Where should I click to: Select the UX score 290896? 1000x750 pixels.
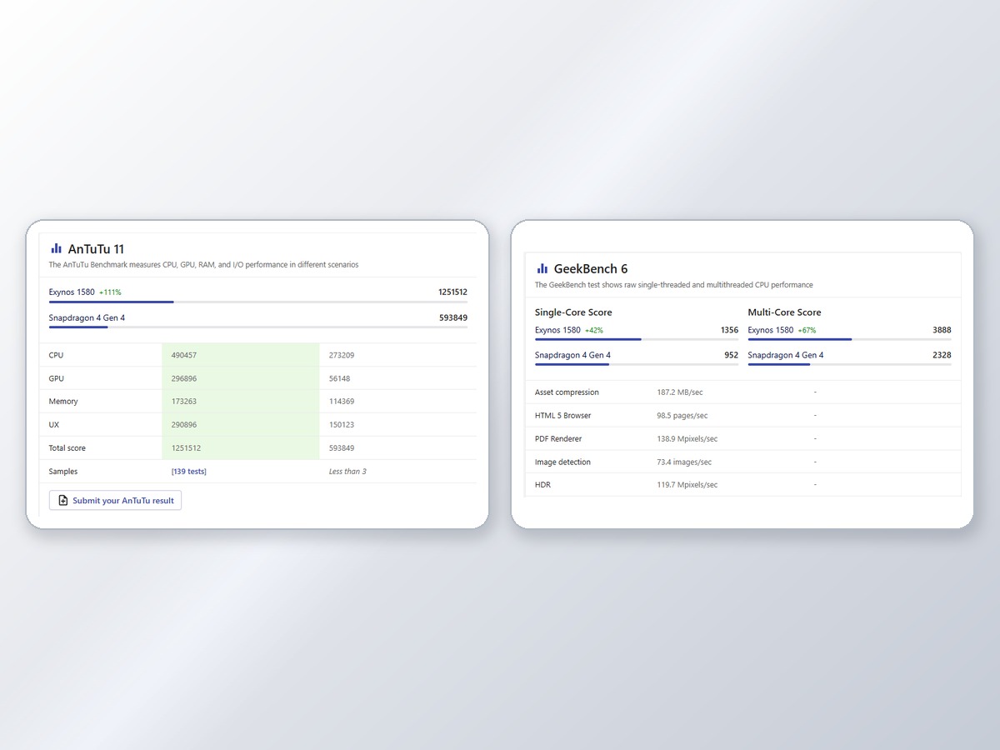184,425
